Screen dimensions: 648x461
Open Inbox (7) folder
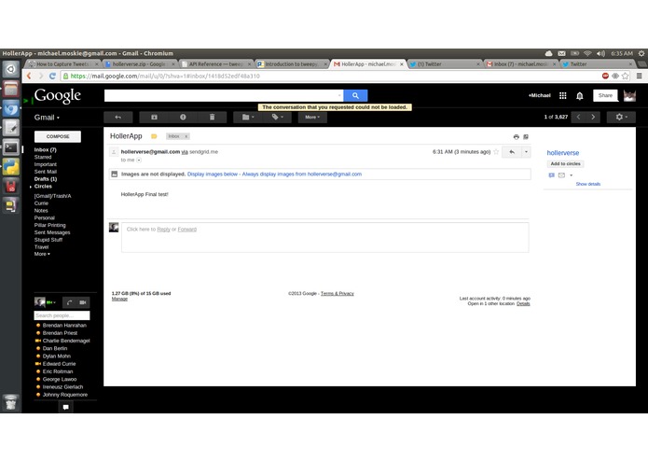pyautogui.click(x=46, y=149)
